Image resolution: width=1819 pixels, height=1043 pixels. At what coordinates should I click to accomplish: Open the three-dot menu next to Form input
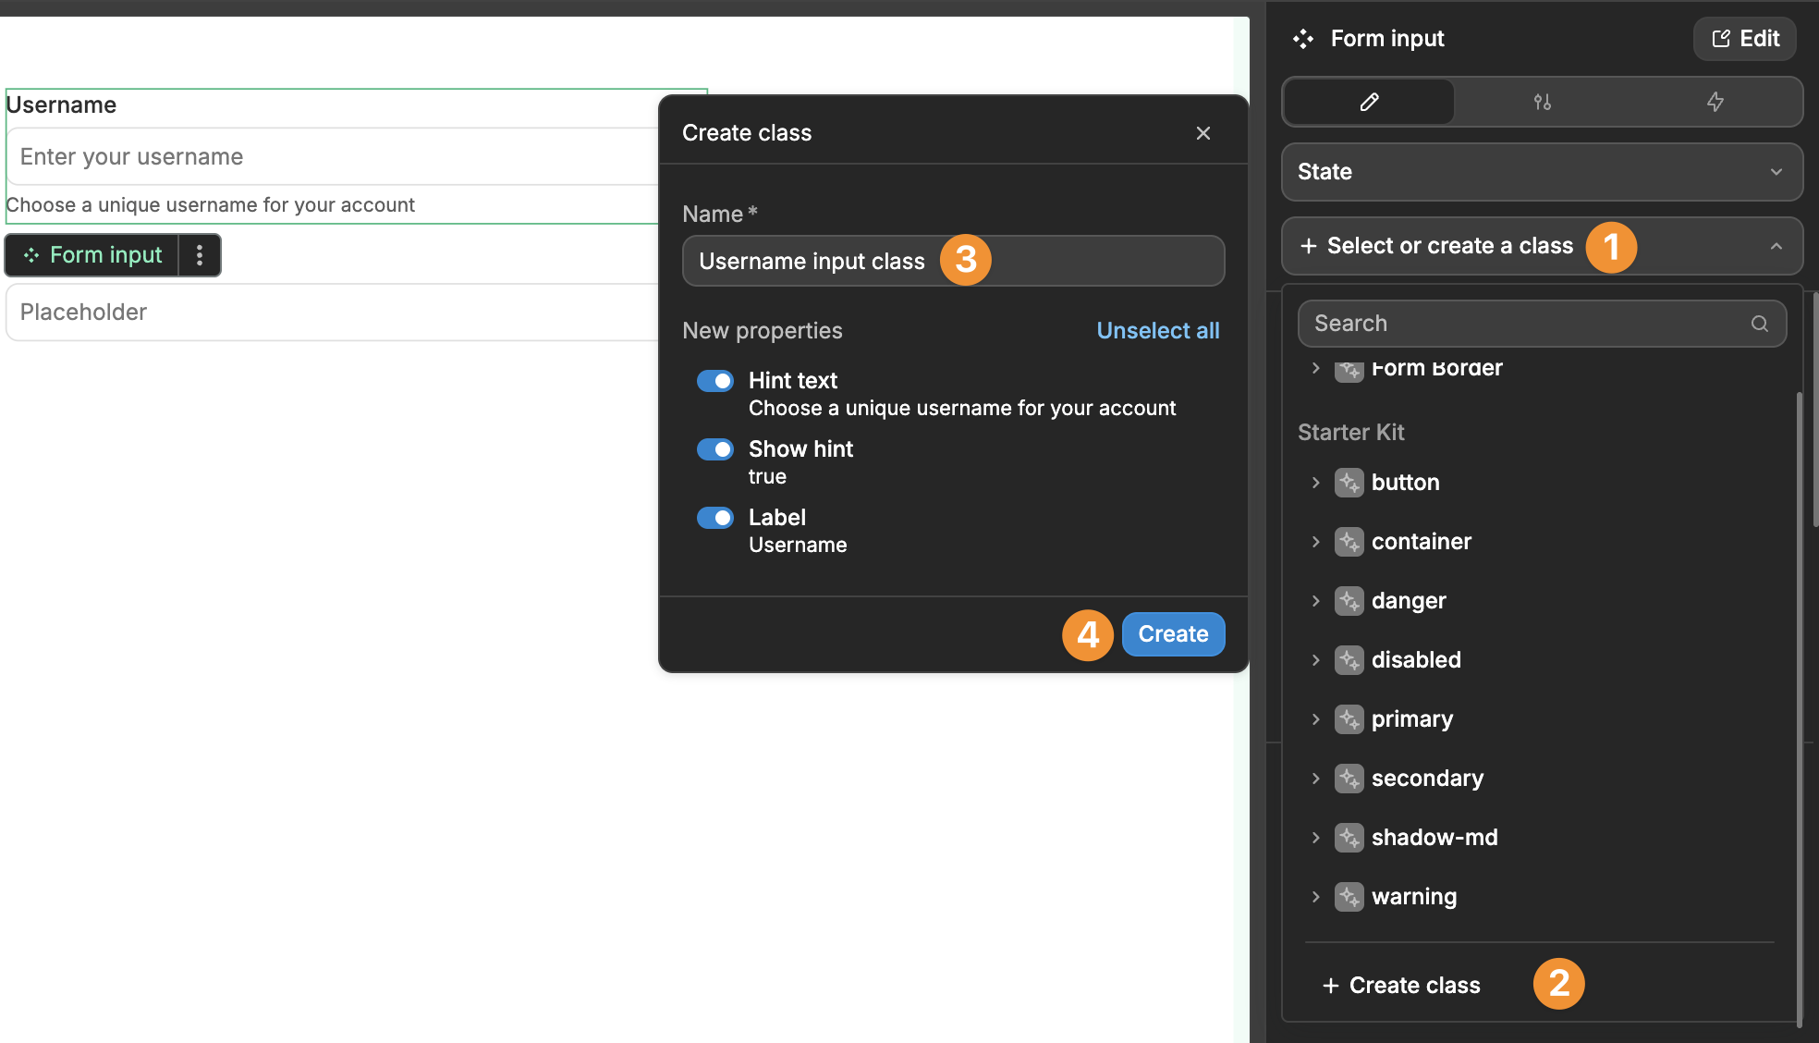click(x=200, y=255)
